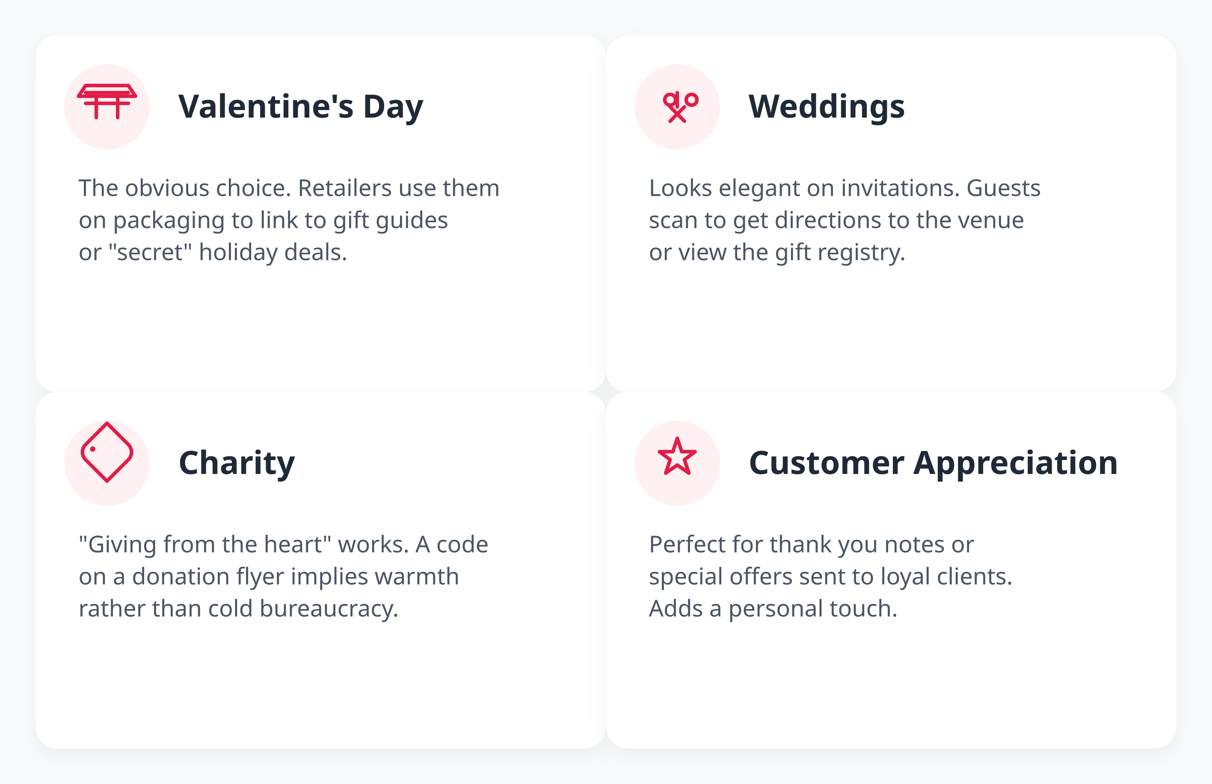Select the Weddings card heading
The height and width of the screenshot is (784, 1212).
click(x=826, y=107)
